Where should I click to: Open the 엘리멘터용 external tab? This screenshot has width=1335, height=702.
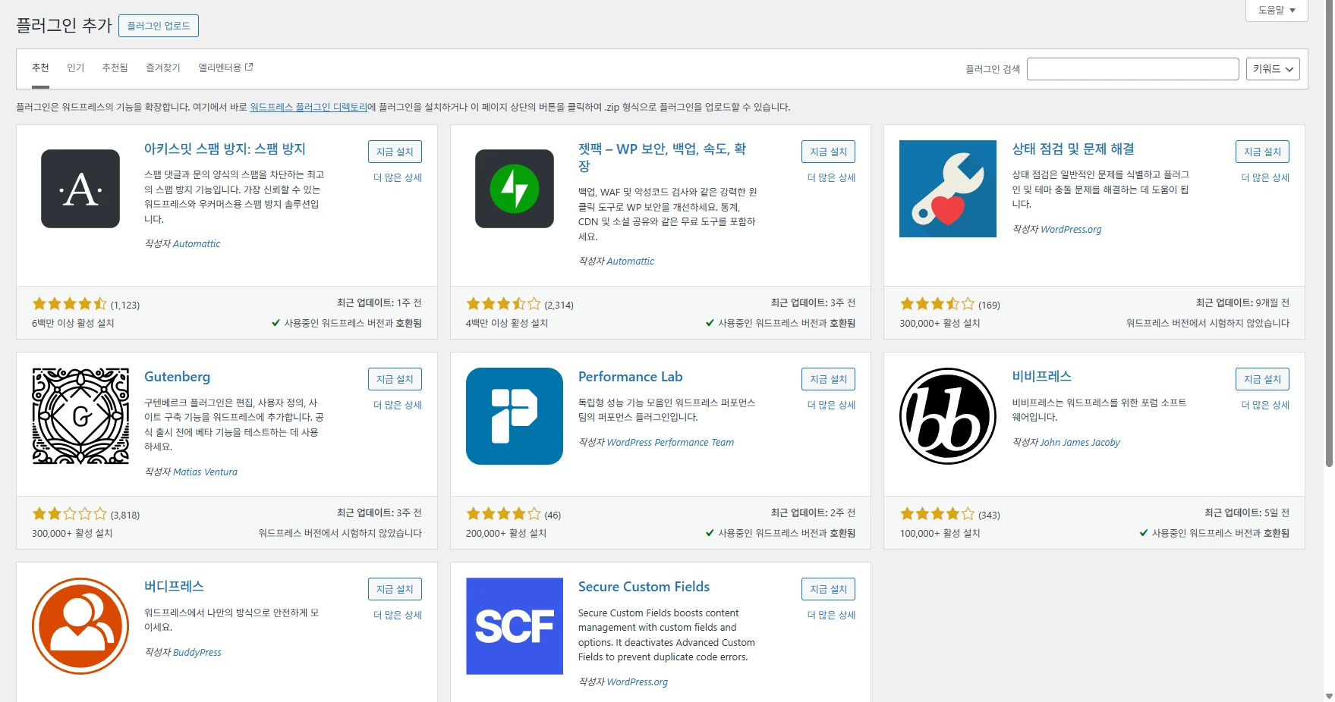[225, 68]
